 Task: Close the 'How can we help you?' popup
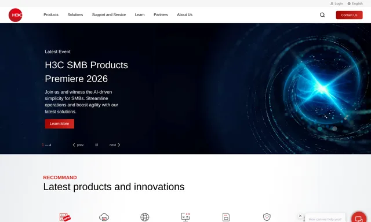(x=300, y=216)
